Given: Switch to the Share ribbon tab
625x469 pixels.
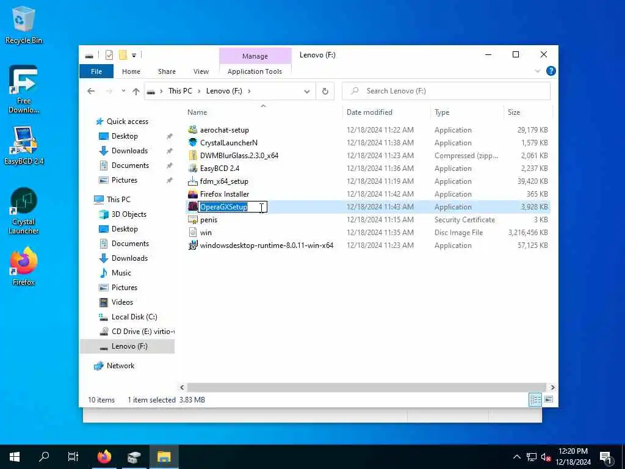Looking at the screenshot, I should pos(167,71).
